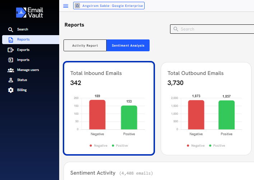Toggle Positive legend dot in outbound chart
The image size is (254, 180).
click(x=210, y=146)
